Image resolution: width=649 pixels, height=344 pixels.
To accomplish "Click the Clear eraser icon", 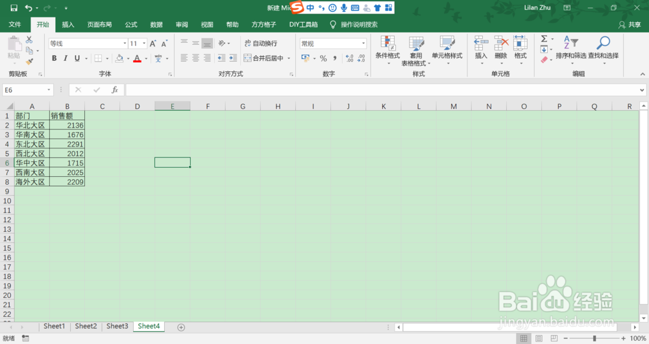I will click(x=544, y=60).
